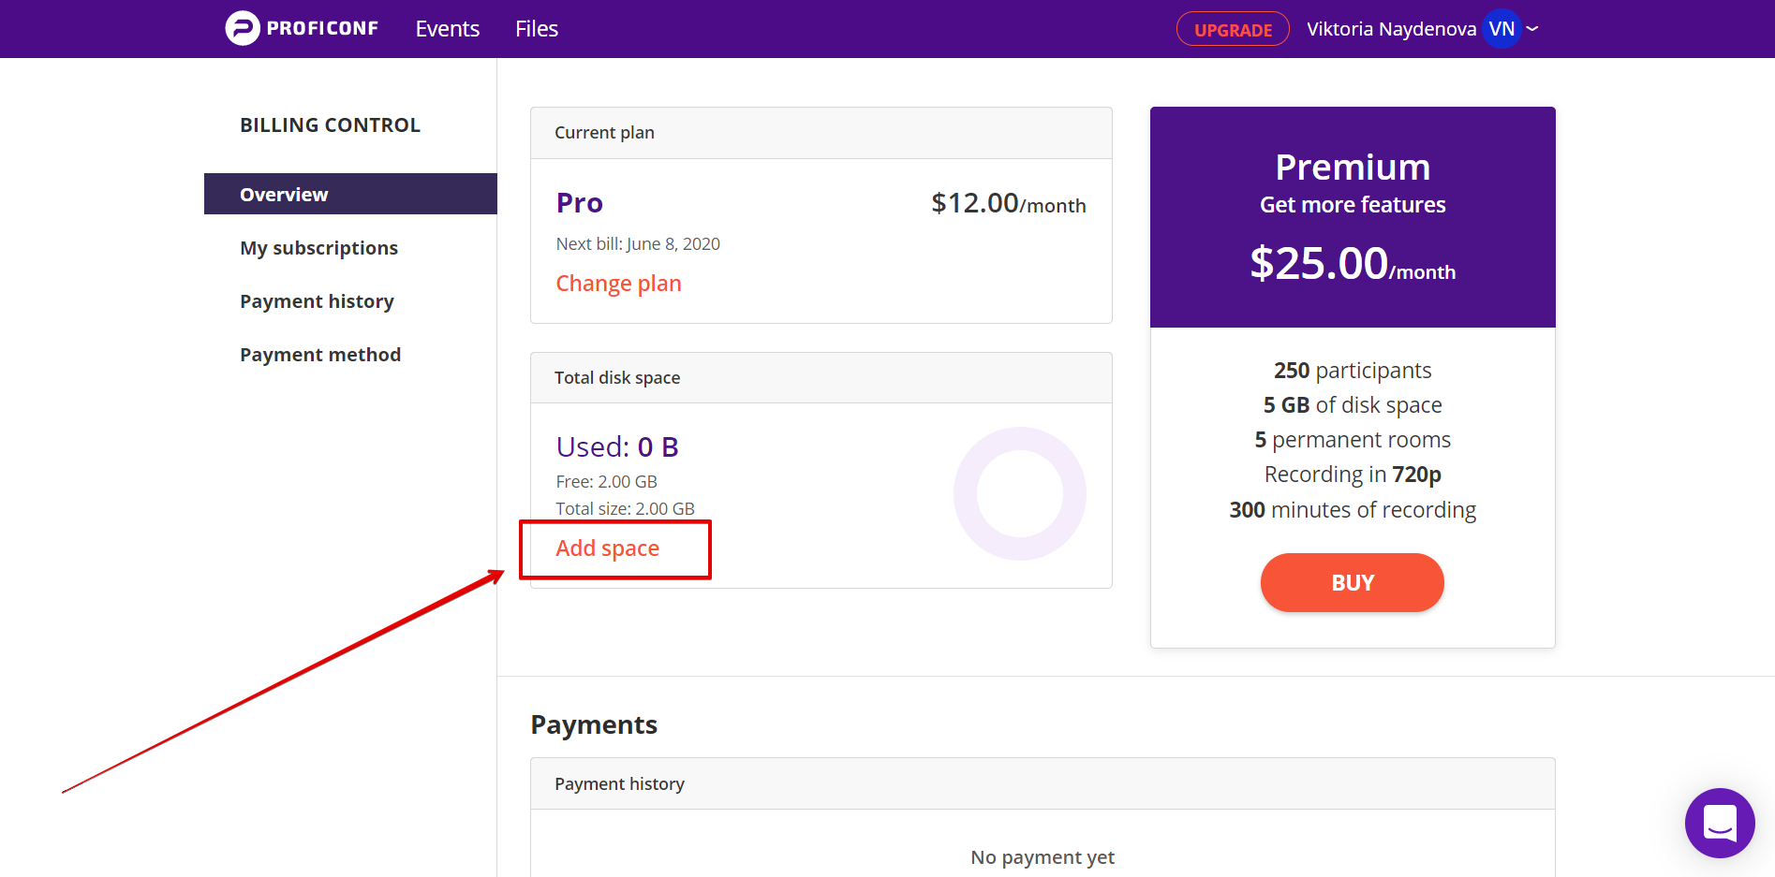Click the Proficonf logo icon
The height and width of the screenshot is (877, 1775).
(242, 28)
